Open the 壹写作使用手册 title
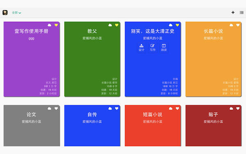The width and height of the screenshot is (246, 154). pyautogui.click(x=32, y=31)
